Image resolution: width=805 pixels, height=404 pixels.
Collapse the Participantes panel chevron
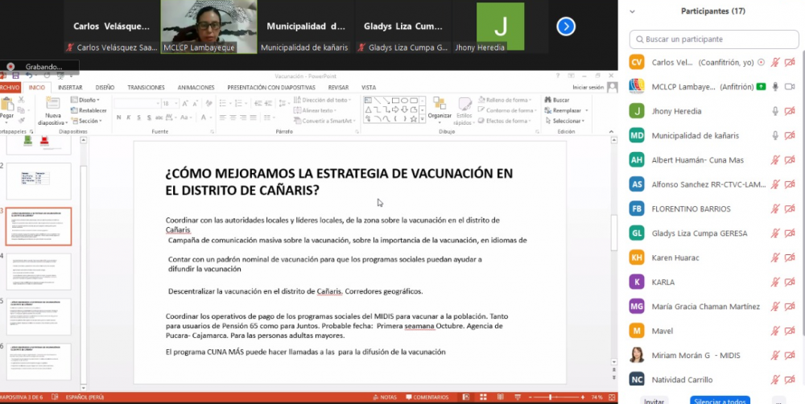click(632, 12)
